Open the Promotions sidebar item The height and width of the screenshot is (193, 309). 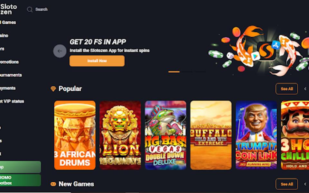tap(9, 62)
